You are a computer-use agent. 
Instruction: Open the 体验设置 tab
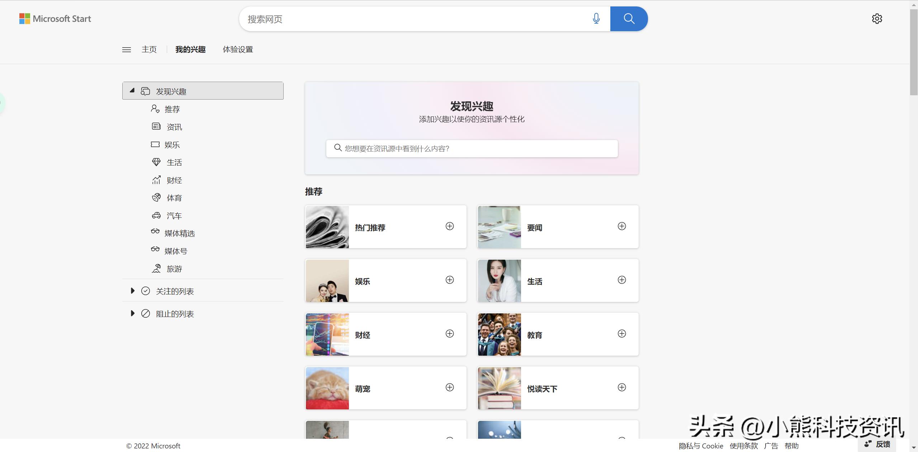coord(238,49)
